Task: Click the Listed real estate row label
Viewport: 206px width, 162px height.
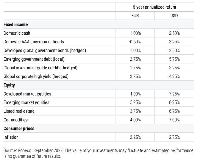Action: point(19,111)
